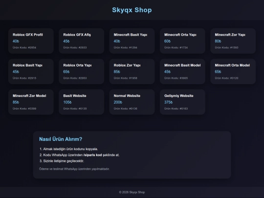Select the Normal Website card
The width and height of the screenshot is (264, 198).
pos(132,102)
